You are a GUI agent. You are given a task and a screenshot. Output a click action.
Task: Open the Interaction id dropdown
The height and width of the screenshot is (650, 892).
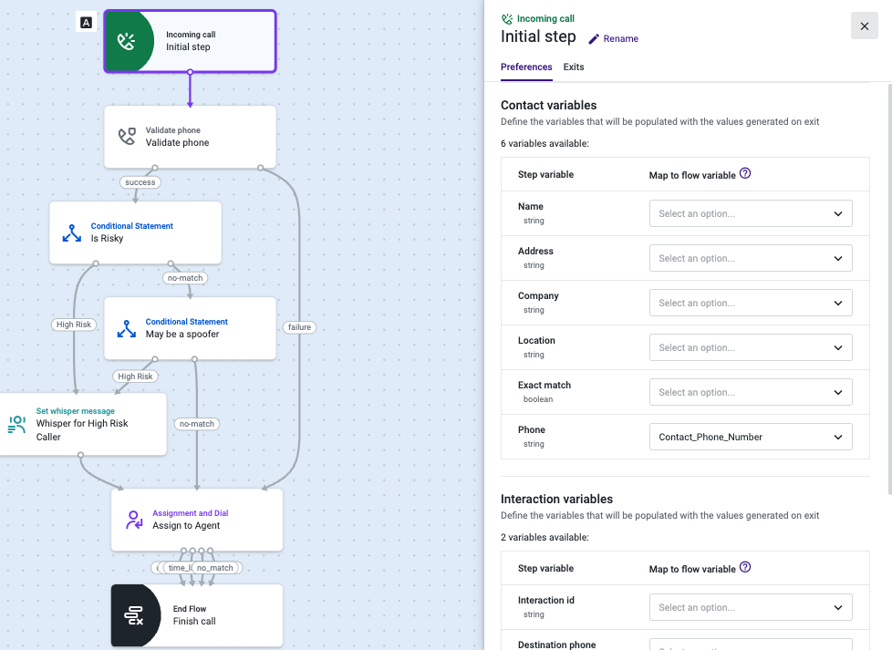click(751, 607)
